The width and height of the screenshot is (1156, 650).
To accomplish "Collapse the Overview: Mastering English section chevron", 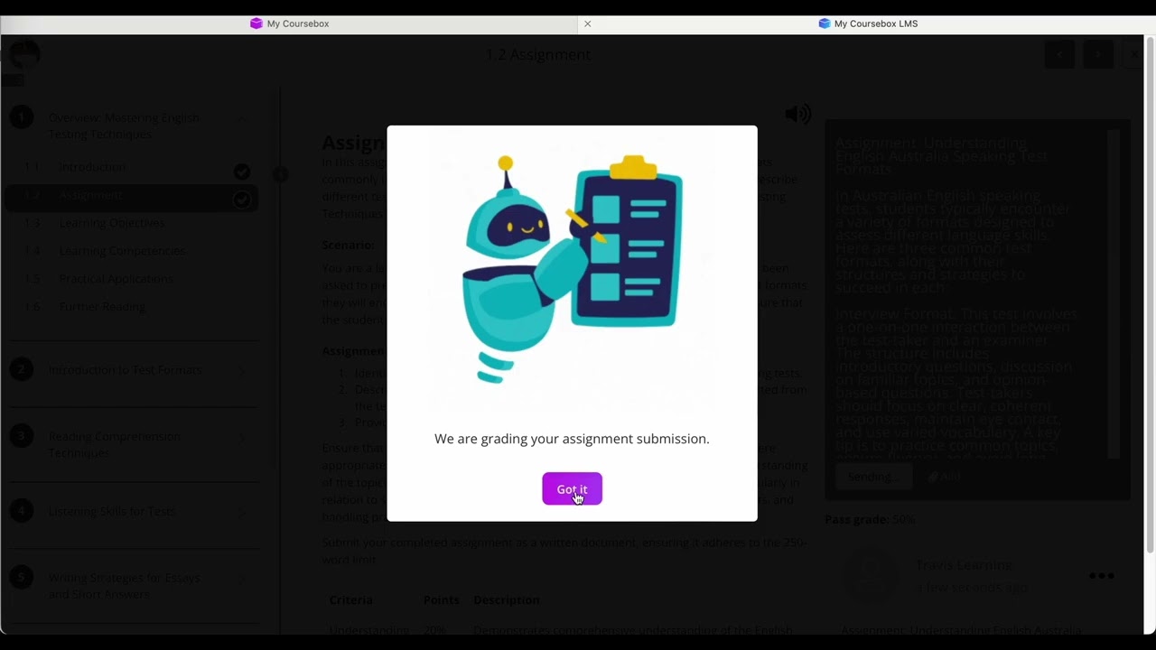I will 242,118.
